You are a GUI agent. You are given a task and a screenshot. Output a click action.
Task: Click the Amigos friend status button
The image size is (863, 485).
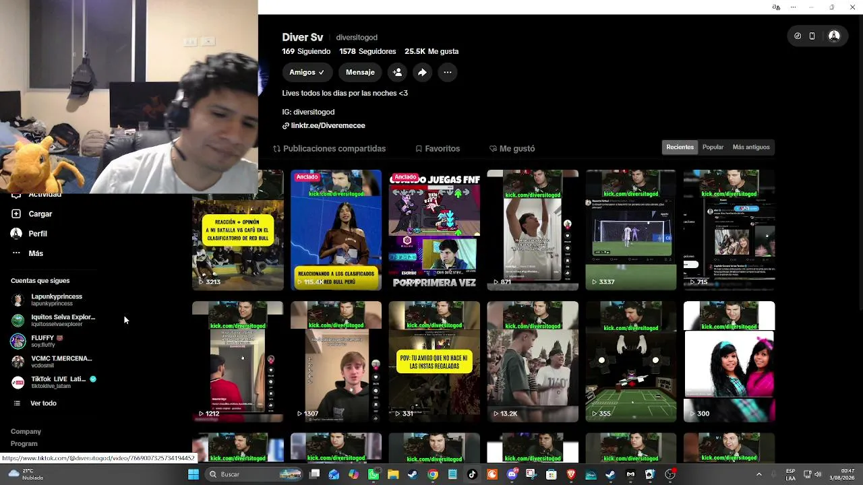[x=307, y=72]
